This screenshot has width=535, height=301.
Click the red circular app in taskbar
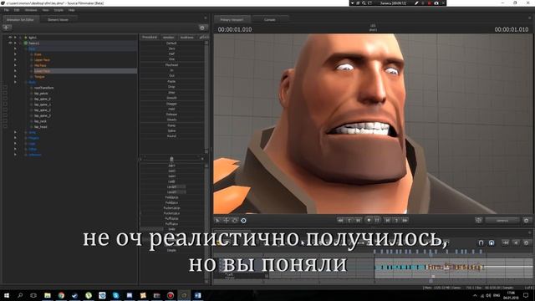[171, 295]
